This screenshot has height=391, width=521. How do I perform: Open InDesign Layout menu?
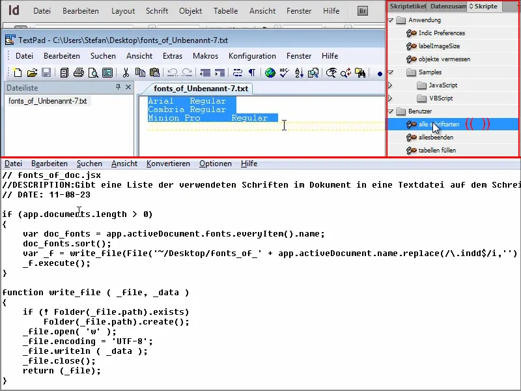coord(123,11)
